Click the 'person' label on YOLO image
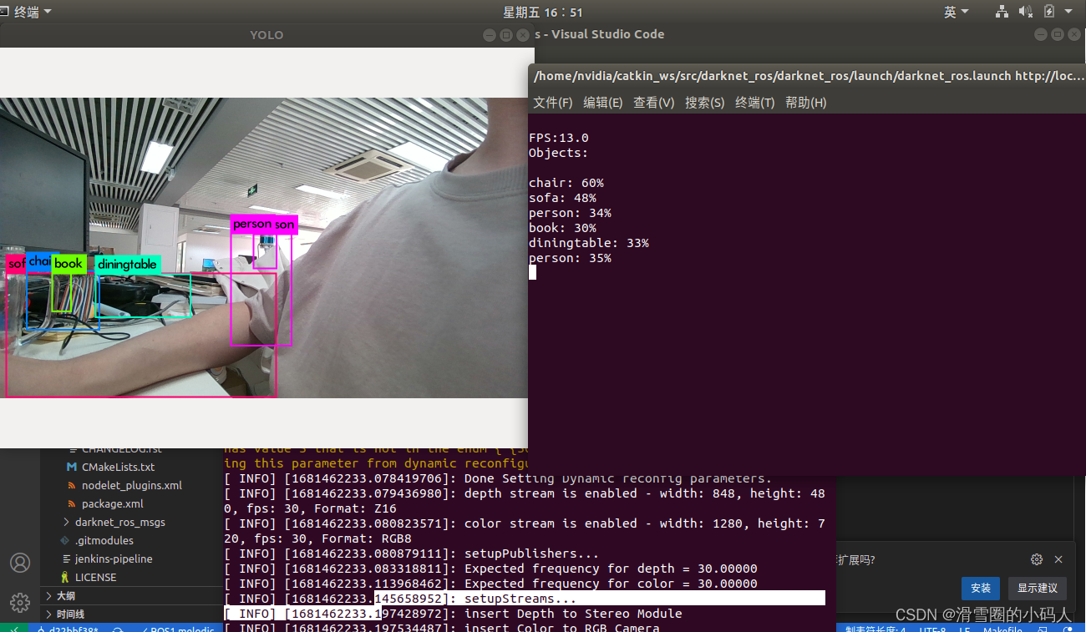This screenshot has height=632, width=1086. [x=252, y=224]
